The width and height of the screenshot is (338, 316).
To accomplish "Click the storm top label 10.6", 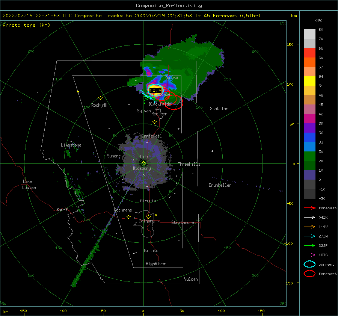I will pyautogui.click(x=155, y=91).
